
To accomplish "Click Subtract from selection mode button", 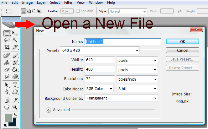I will 34,11.
